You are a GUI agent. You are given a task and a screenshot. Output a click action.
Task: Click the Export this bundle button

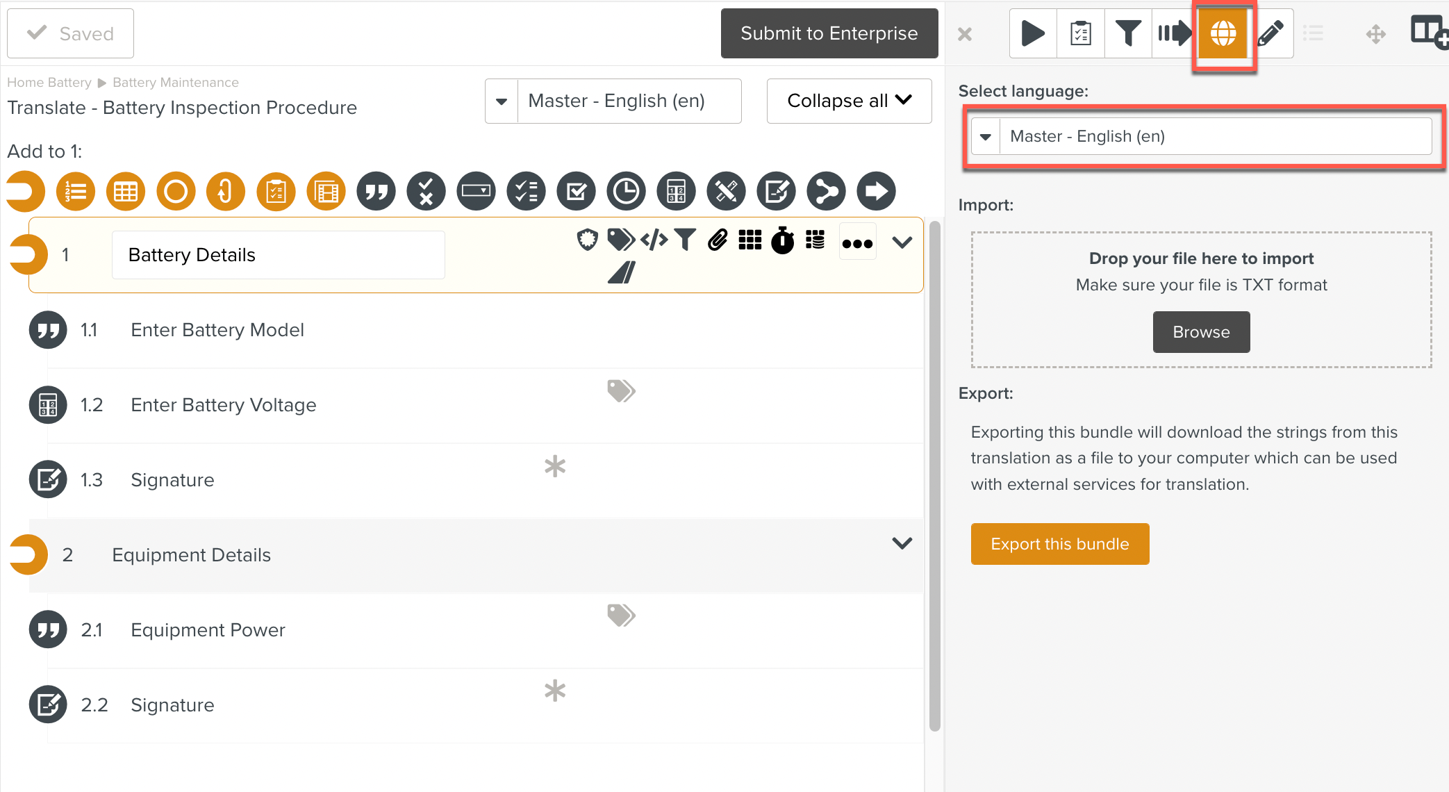click(x=1059, y=544)
